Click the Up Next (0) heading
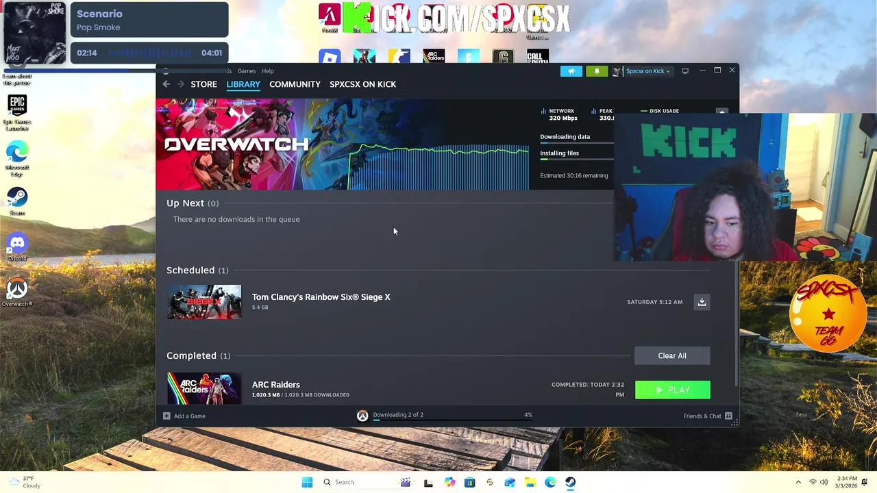Screen dimensions: 877x493 point(193,203)
